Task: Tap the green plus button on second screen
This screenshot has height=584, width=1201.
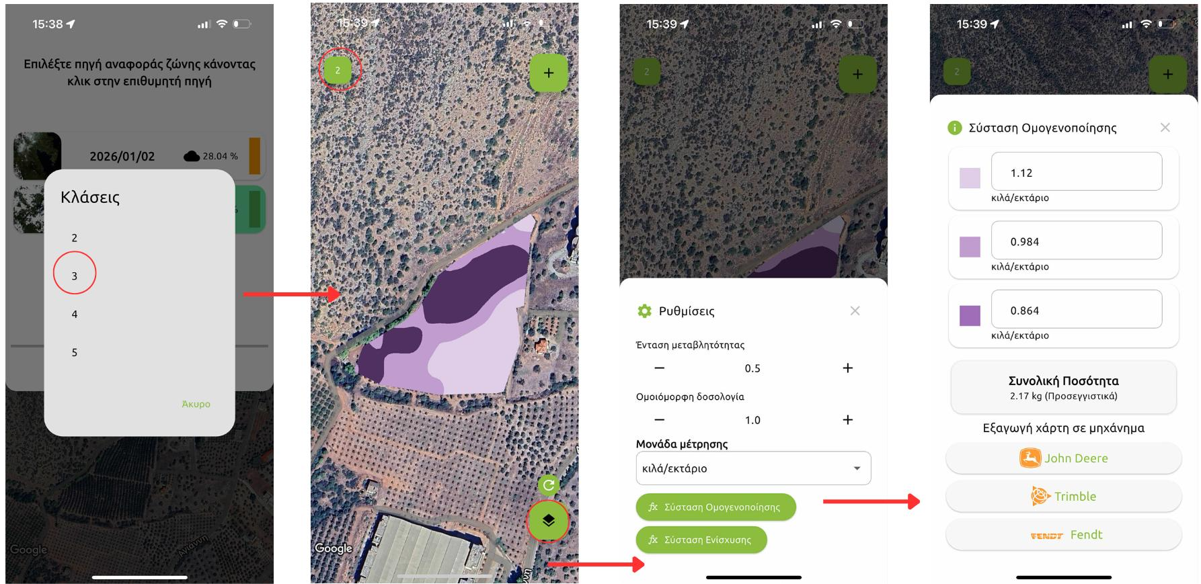Action: [x=549, y=73]
